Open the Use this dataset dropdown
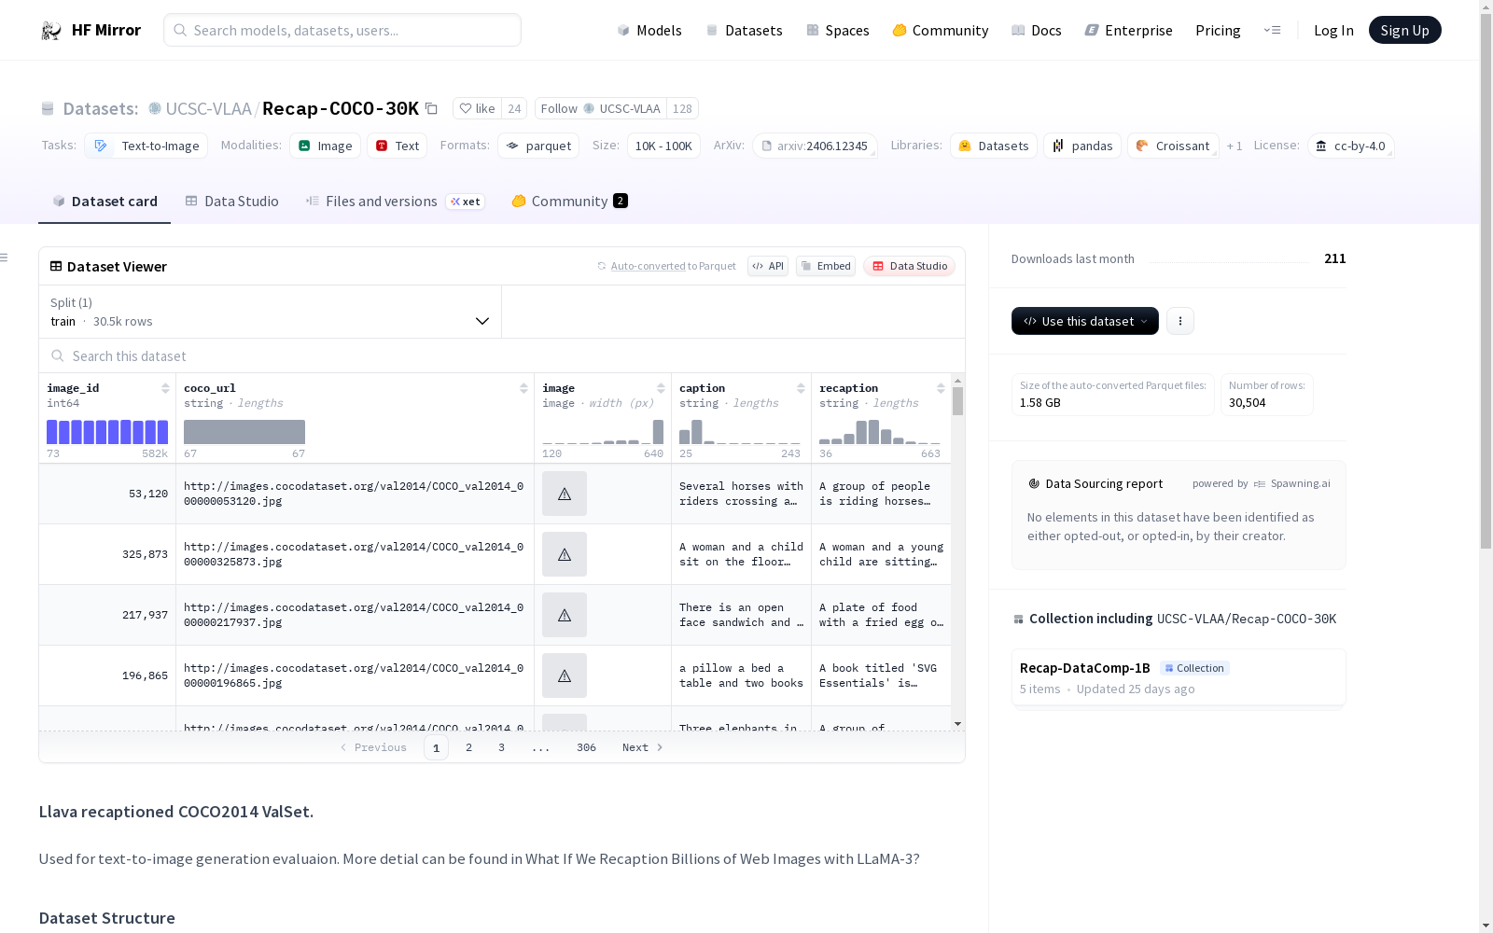This screenshot has height=933, width=1493. 1085,321
